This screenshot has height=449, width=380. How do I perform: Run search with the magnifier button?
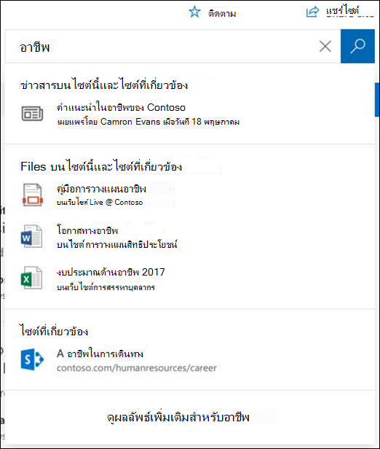coord(357,46)
